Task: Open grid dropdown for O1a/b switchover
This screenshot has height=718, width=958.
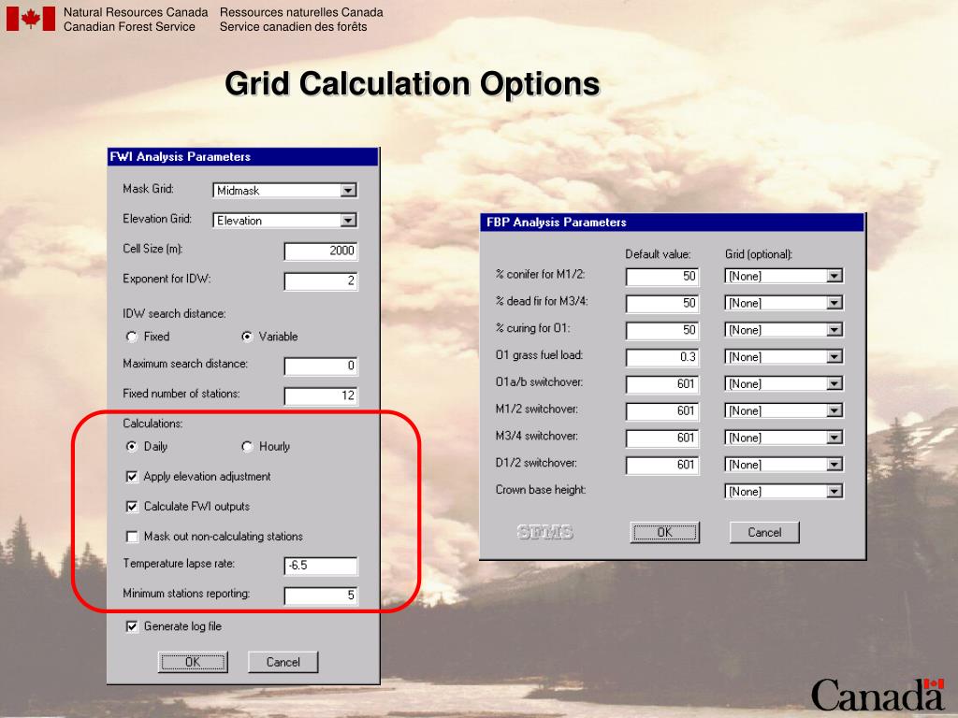Action: (835, 383)
